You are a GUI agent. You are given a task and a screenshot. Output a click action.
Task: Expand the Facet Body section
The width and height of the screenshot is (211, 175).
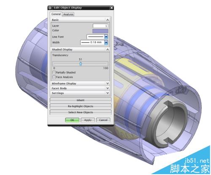(108, 88)
